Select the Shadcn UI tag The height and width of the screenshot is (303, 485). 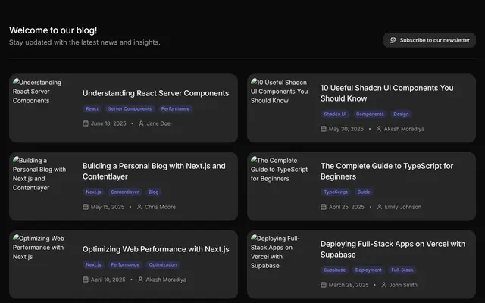click(x=335, y=114)
